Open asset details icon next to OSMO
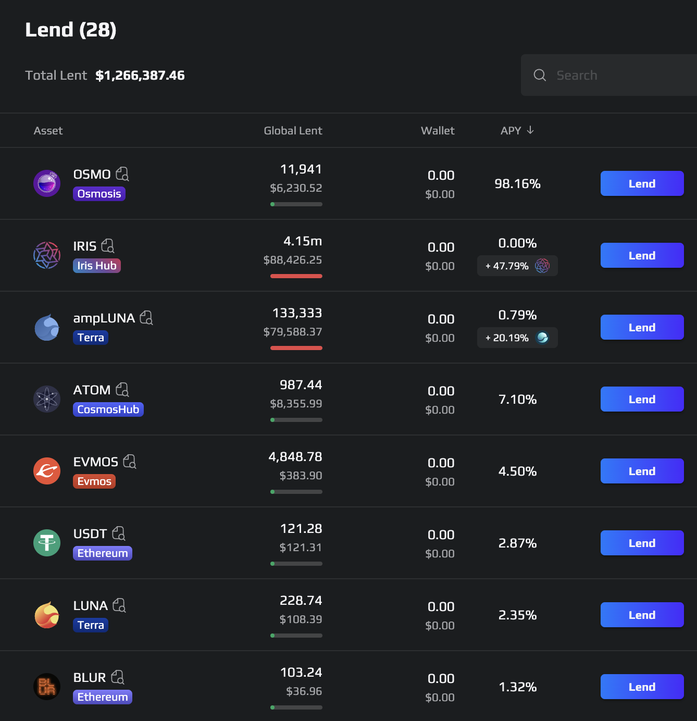Image resolution: width=697 pixels, height=721 pixels. 122,173
